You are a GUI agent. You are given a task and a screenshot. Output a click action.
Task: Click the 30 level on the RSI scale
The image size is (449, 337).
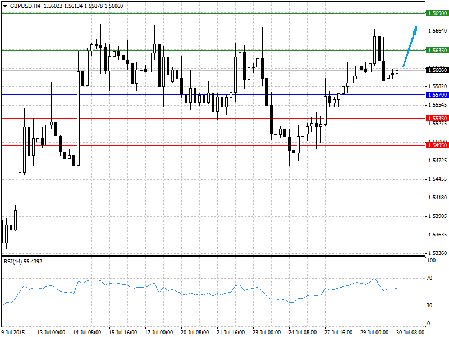[429, 306]
